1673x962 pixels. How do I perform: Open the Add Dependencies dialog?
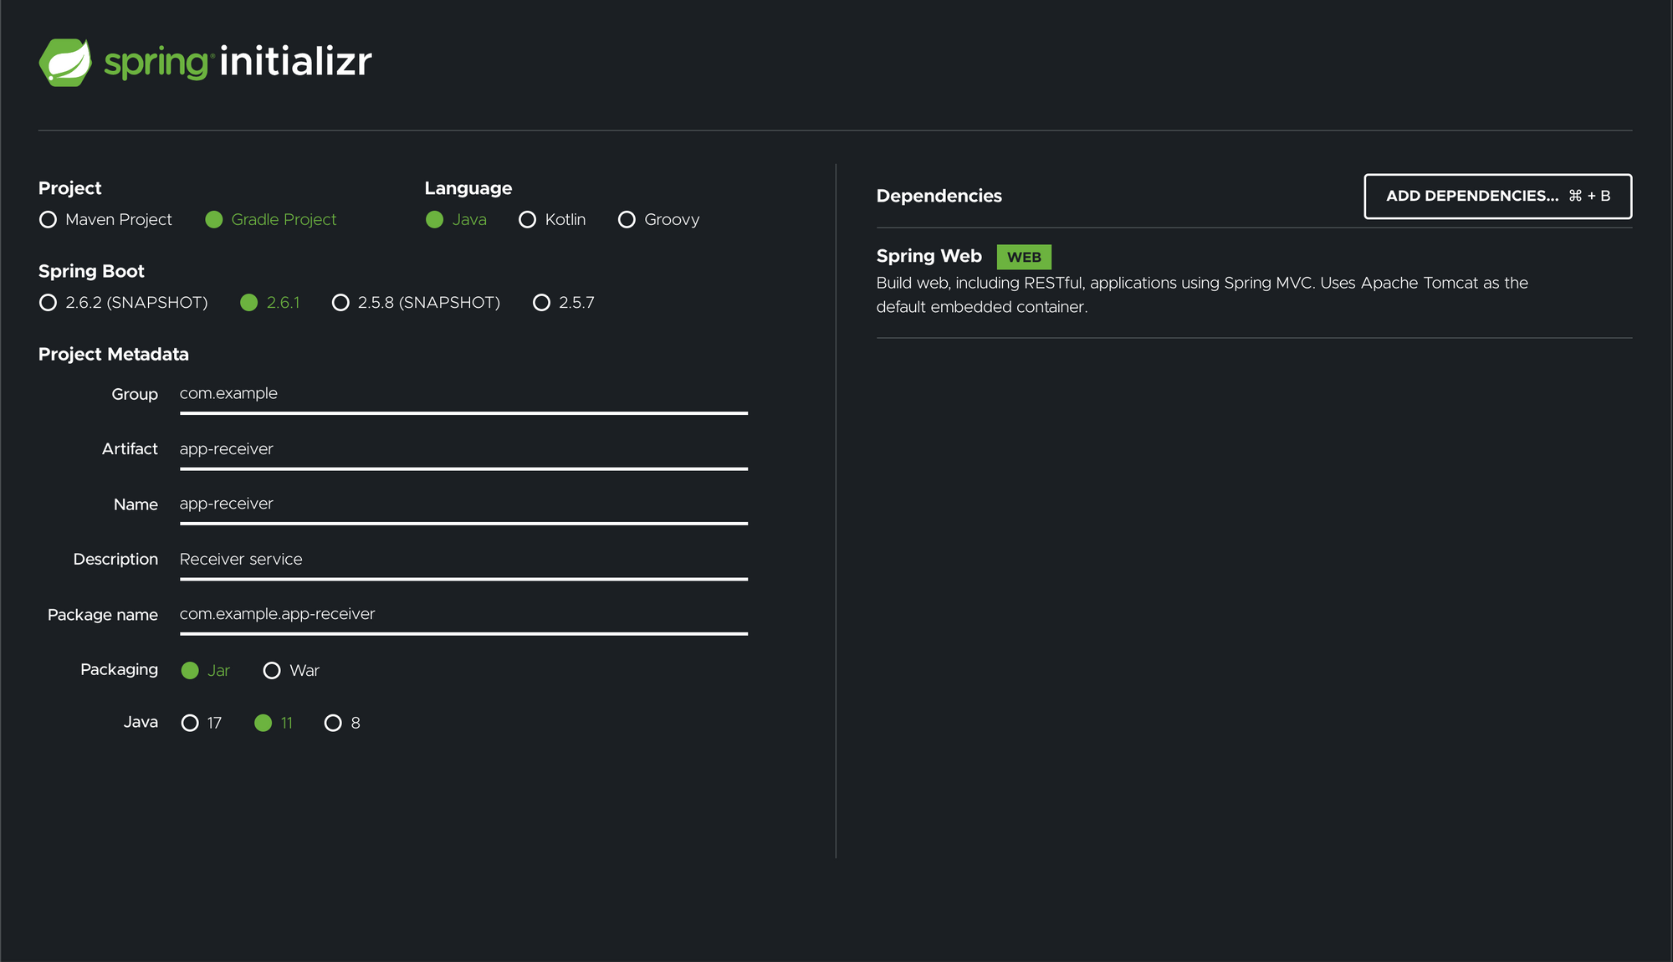1496,196
